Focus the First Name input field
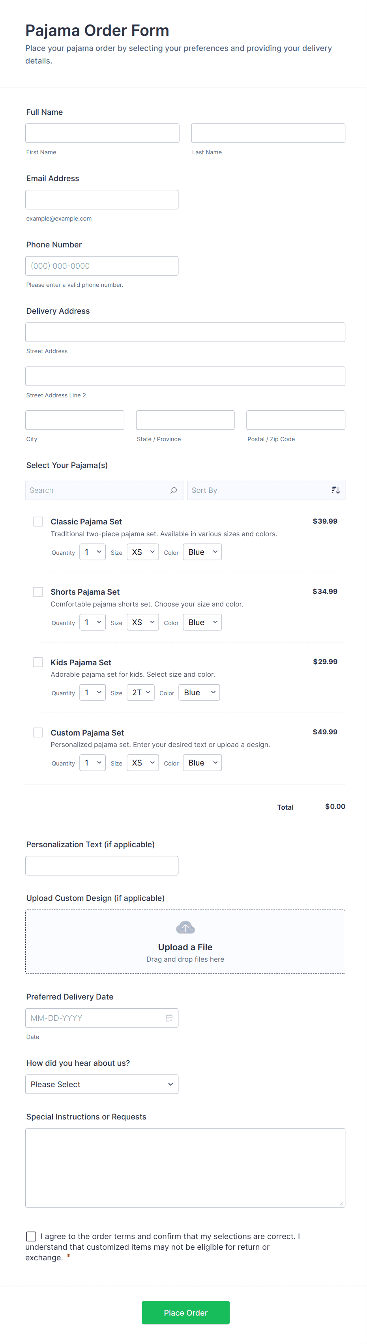 pyautogui.click(x=102, y=133)
